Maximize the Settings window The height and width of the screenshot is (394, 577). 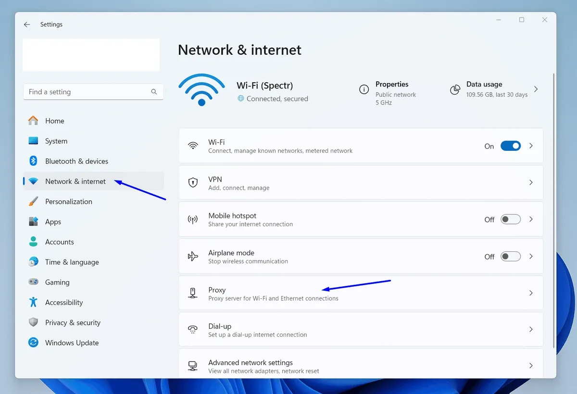(x=522, y=20)
